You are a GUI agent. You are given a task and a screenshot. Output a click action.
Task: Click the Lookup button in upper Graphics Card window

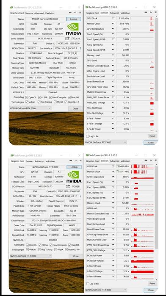(74, 19)
